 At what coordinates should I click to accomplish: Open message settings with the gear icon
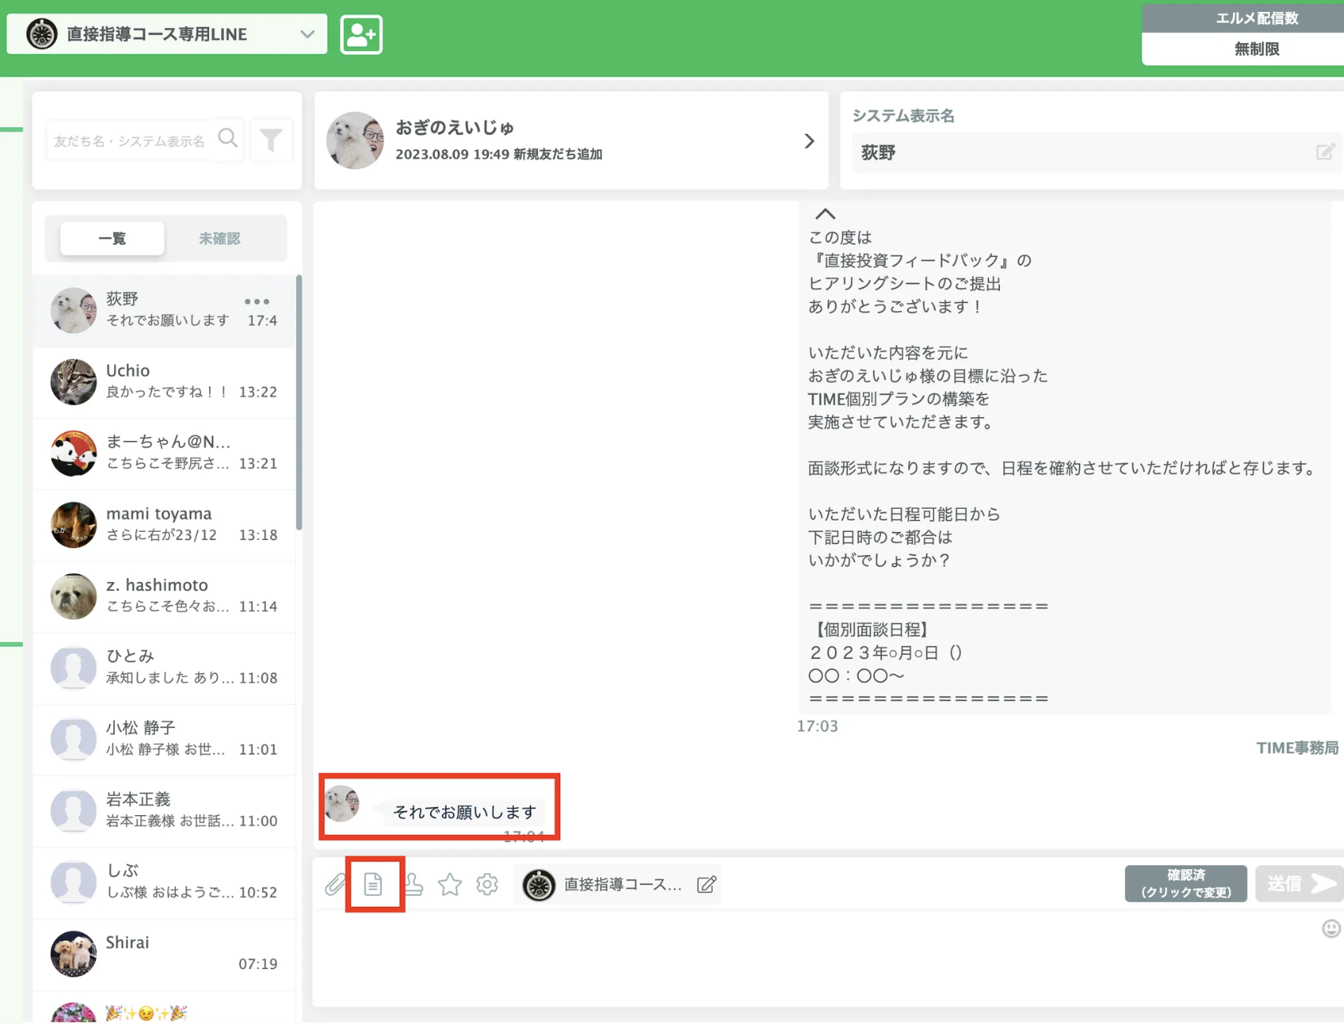point(487,884)
